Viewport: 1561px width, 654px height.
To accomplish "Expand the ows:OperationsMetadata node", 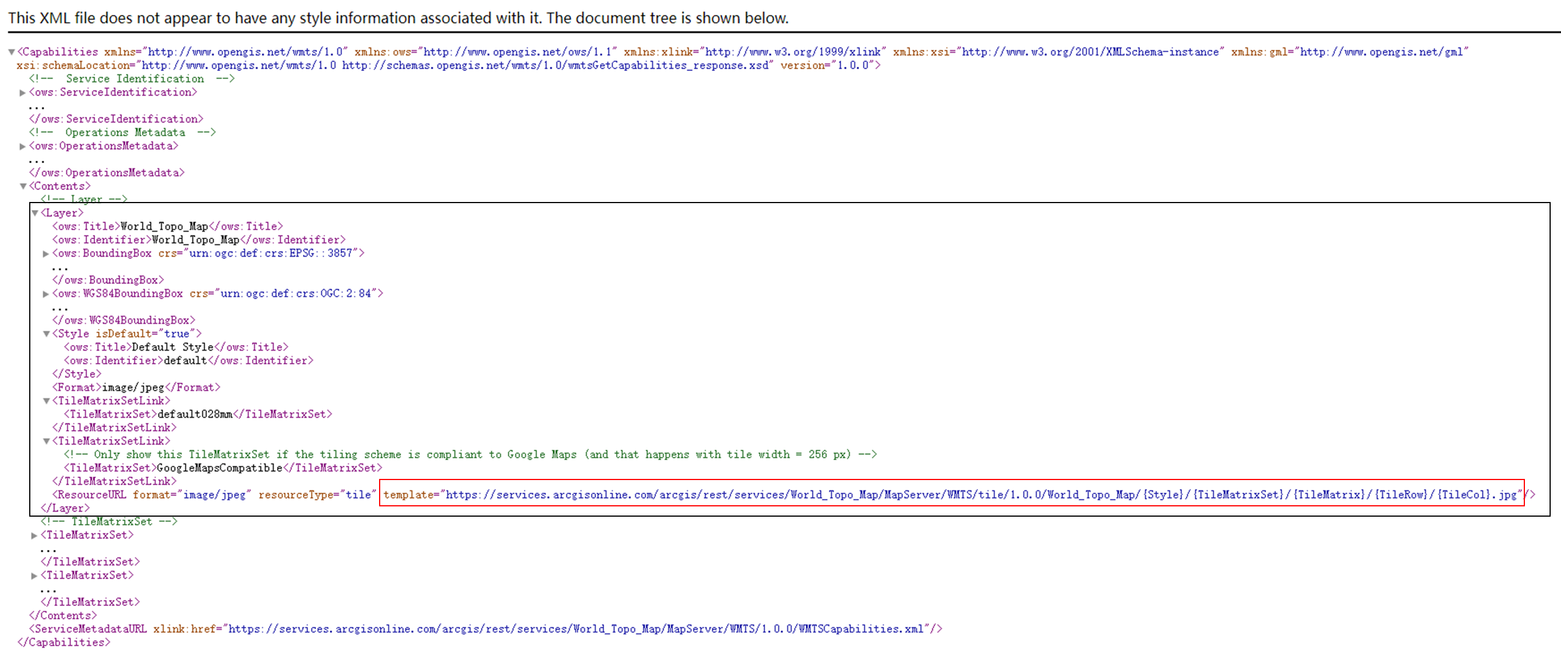I will click(x=22, y=146).
